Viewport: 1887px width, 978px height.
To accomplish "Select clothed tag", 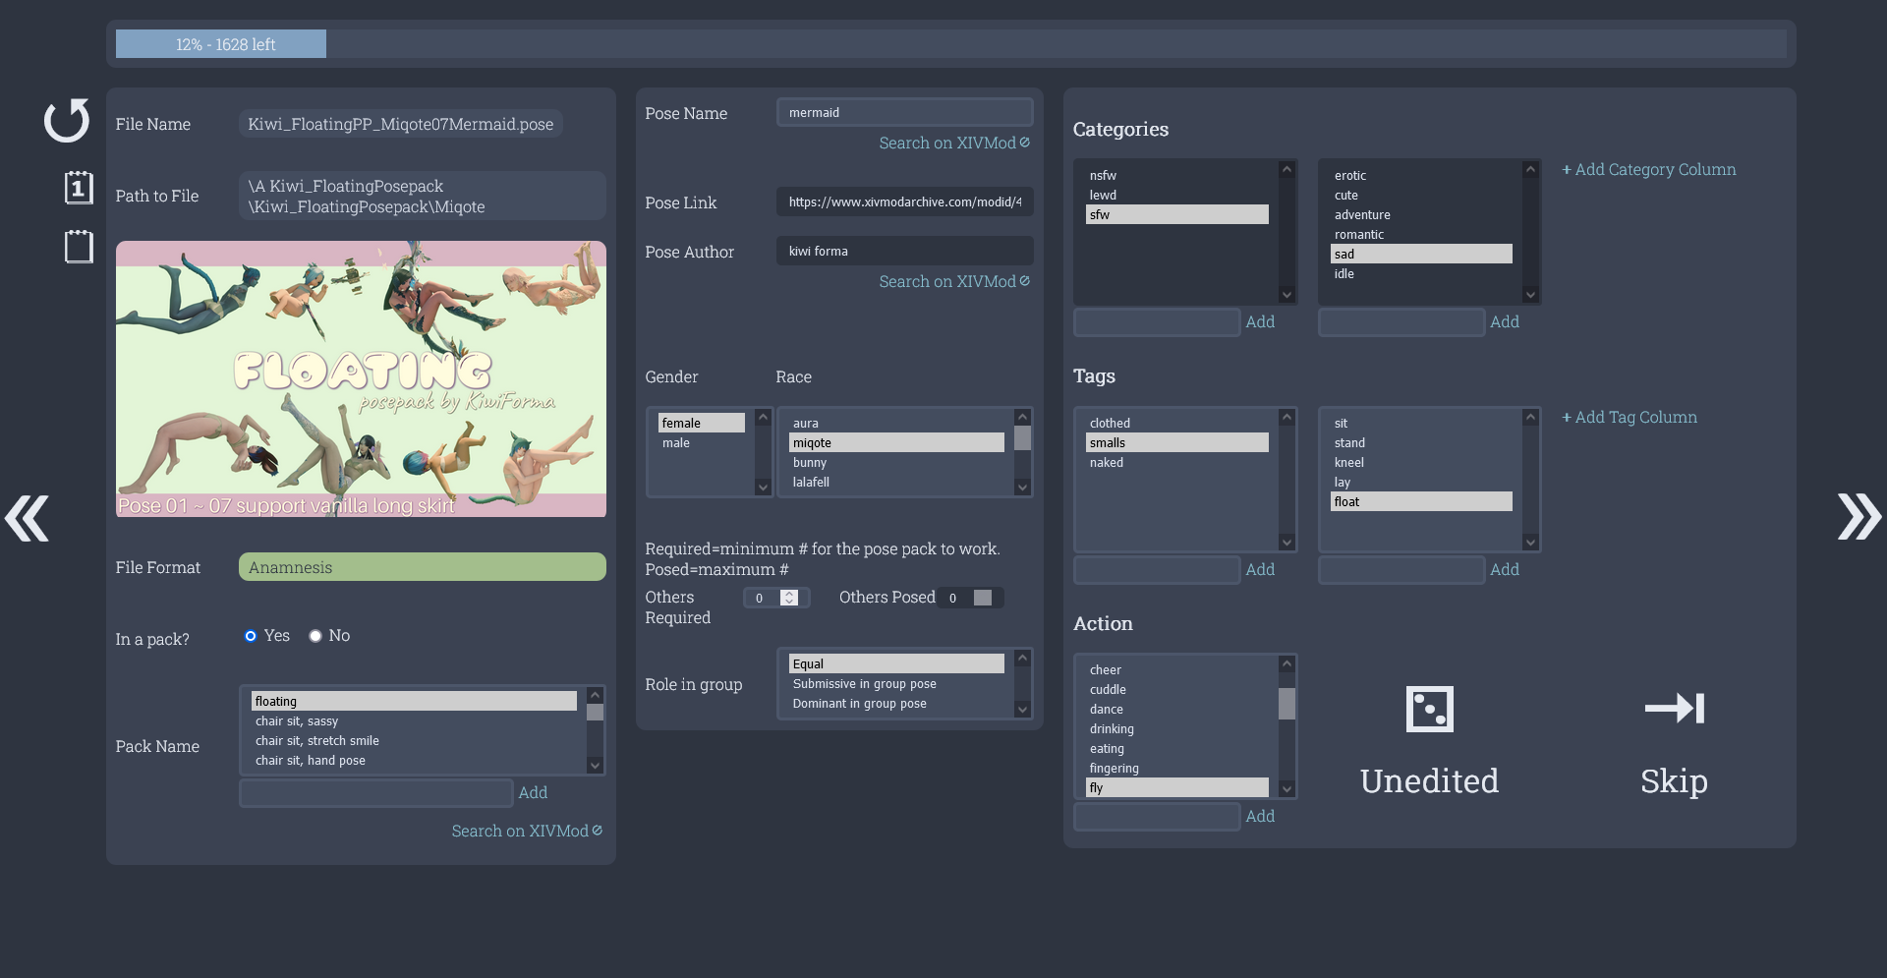I will (1177, 423).
